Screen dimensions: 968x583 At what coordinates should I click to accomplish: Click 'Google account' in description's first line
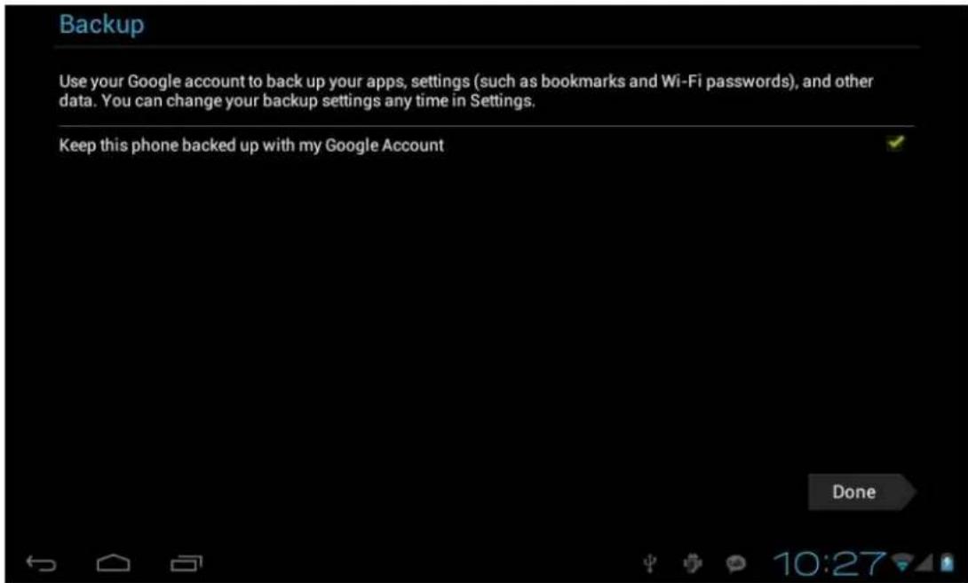click(x=186, y=82)
